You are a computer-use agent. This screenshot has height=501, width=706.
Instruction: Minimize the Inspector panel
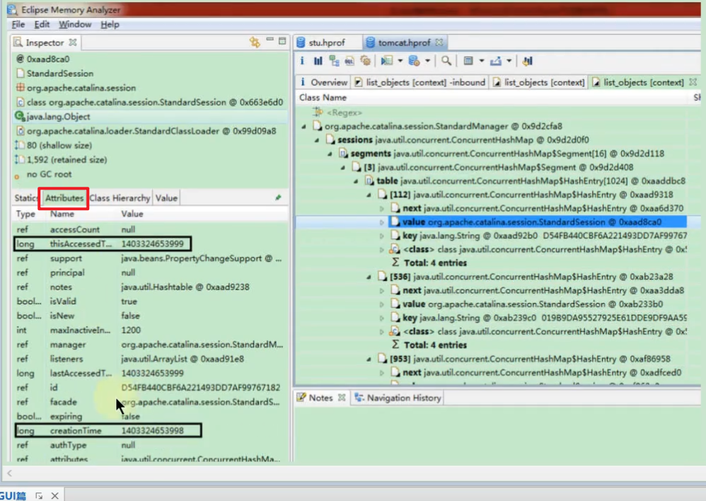270,40
